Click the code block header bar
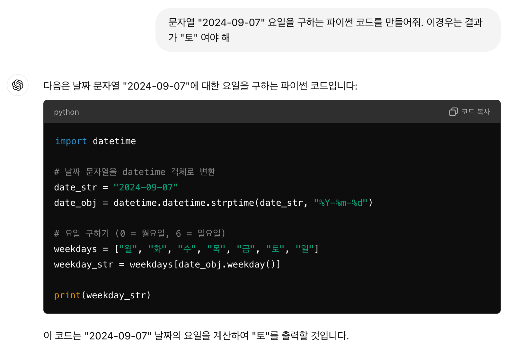The image size is (521, 350). click(x=257, y=112)
